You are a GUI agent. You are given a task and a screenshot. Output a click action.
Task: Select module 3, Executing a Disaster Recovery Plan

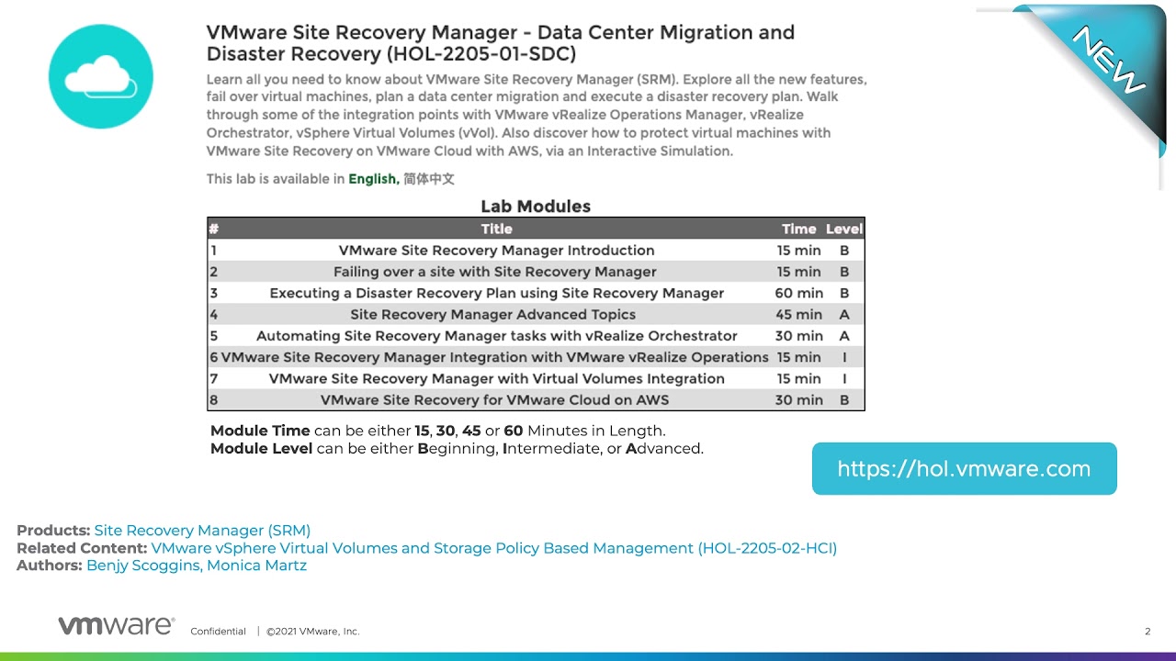pyautogui.click(x=496, y=293)
